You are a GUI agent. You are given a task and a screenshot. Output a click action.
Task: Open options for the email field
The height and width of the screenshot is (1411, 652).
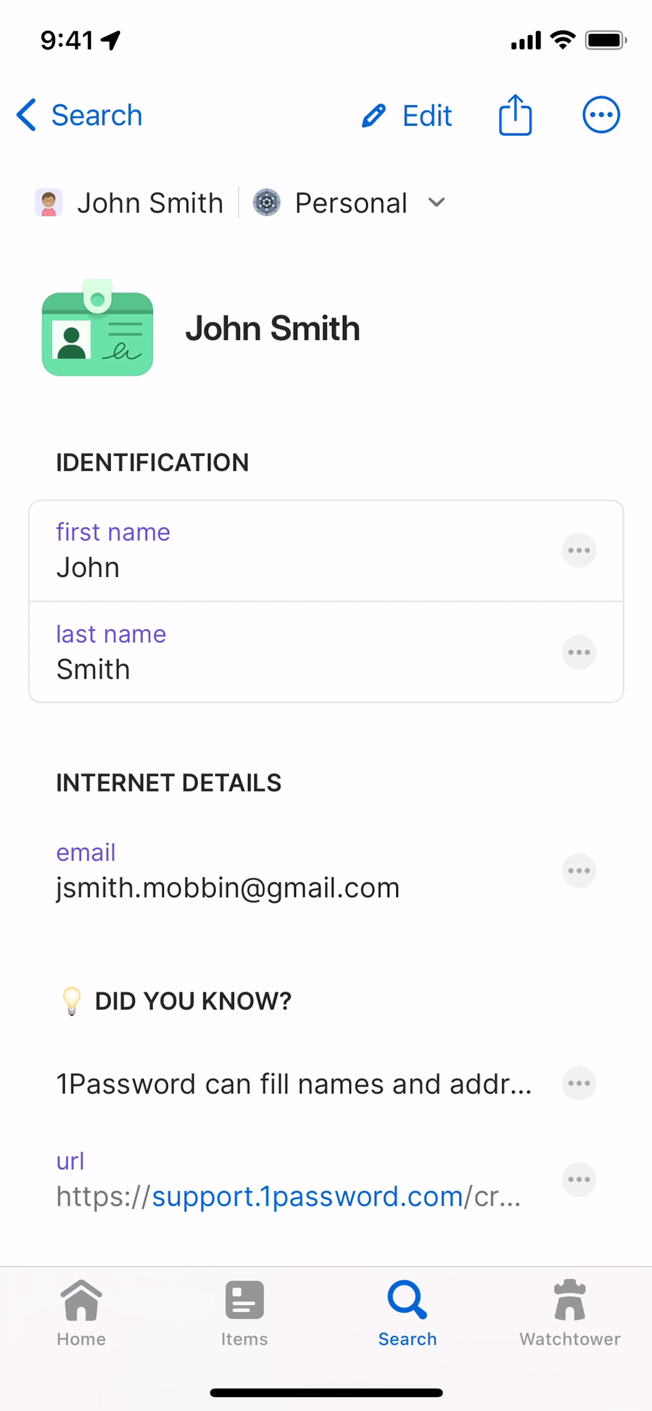pos(579,870)
